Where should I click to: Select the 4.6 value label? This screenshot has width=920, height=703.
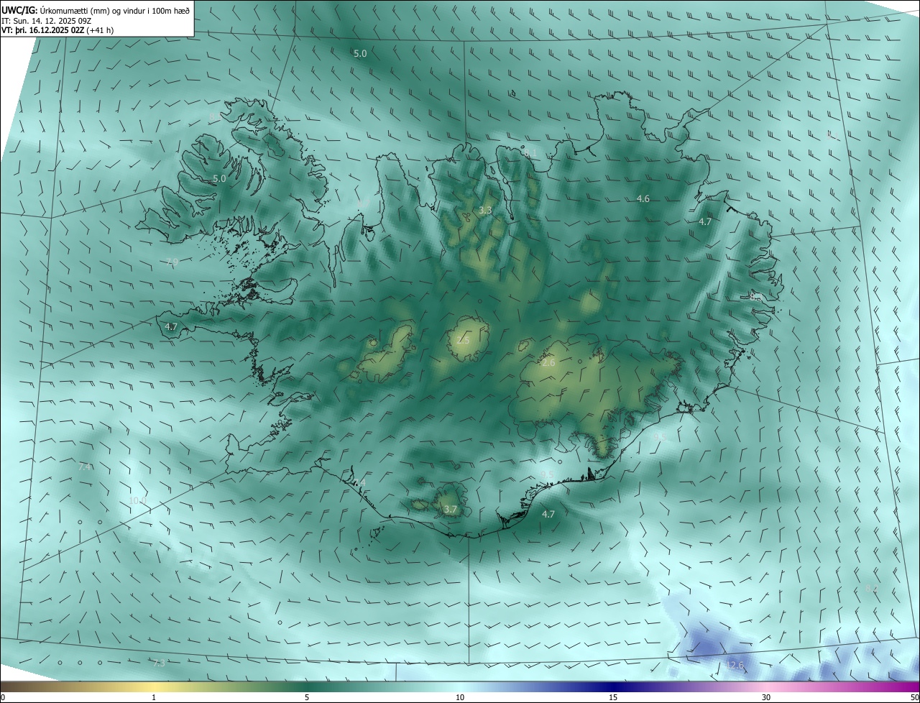point(643,198)
